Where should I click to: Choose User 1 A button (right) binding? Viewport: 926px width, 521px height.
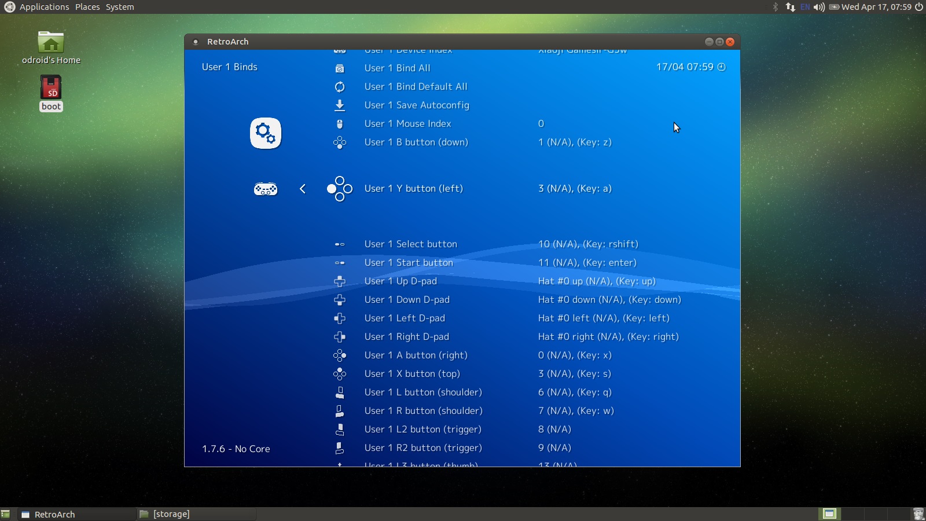[416, 355]
